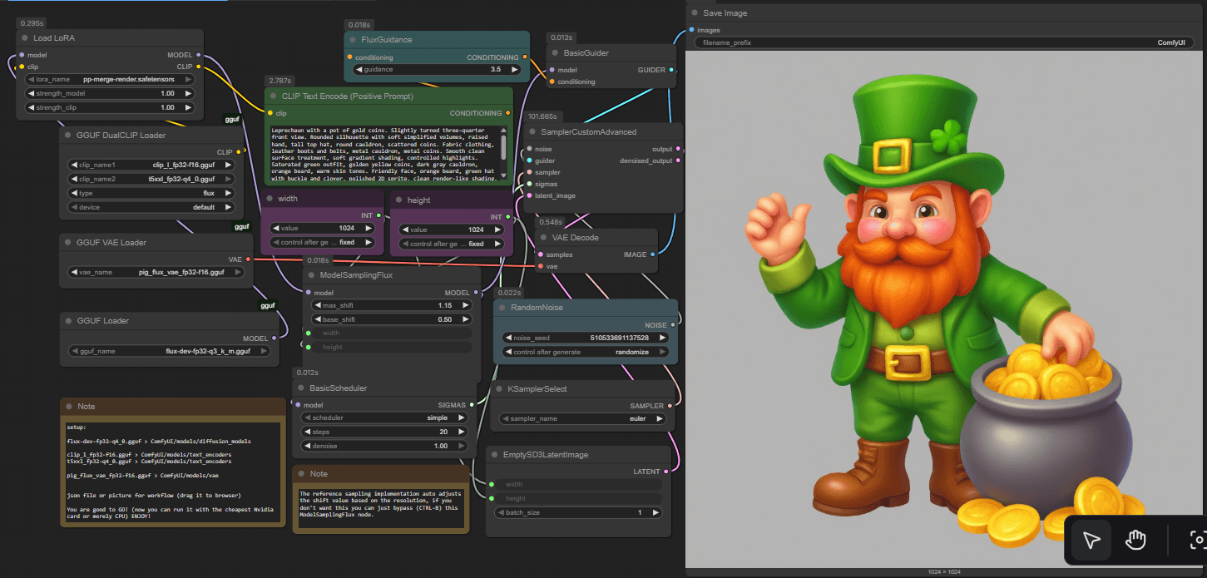Decrease strength_clip with its left arrow
This screenshot has width=1207, height=578.
(30, 107)
